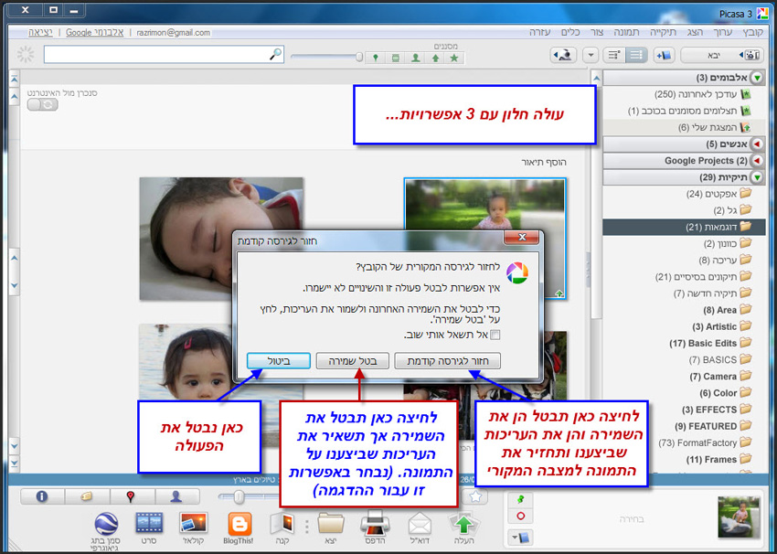This screenshot has width=777, height=554.
Task: Open the תמונה (Picture) menu
Action: pos(626,32)
